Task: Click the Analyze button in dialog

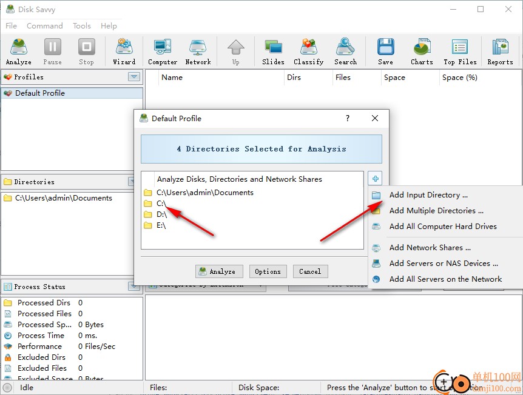Action: pyautogui.click(x=219, y=271)
